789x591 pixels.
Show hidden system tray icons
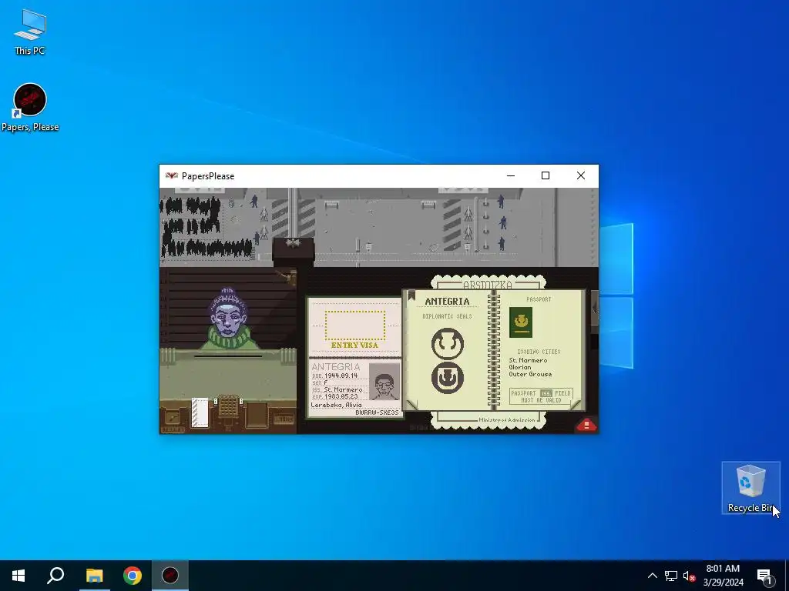(x=652, y=576)
